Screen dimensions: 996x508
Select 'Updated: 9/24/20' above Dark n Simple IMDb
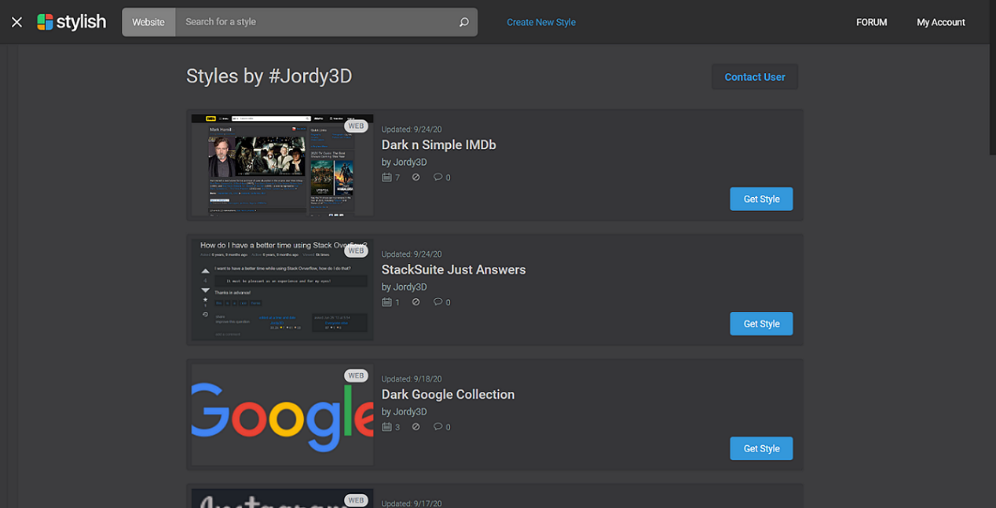point(412,130)
